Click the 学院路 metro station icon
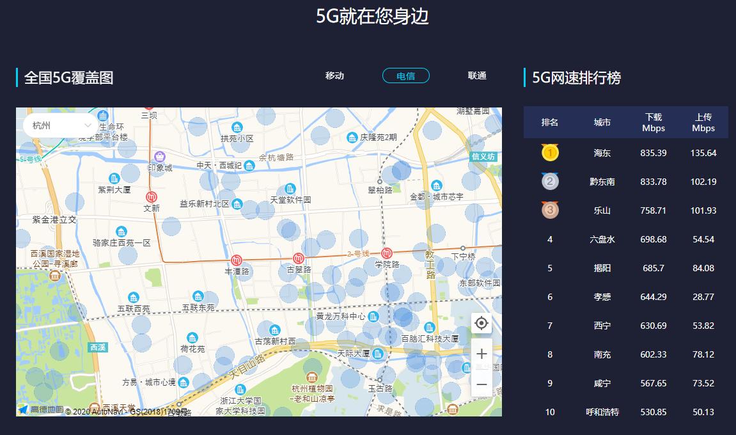This screenshot has height=435, width=736. coord(387,253)
